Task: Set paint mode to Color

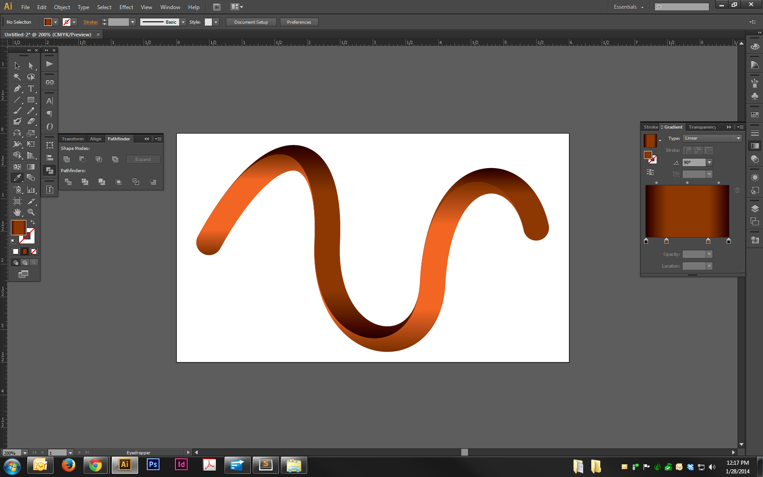Action: coord(15,251)
